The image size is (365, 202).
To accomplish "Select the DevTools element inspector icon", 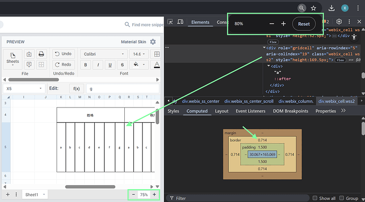I will [170, 22].
